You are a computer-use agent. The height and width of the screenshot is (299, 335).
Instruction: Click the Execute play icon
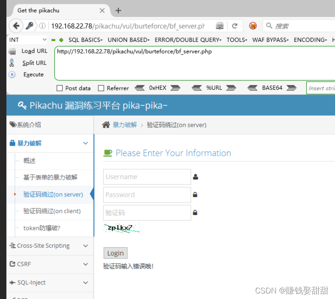(x=12, y=74)
